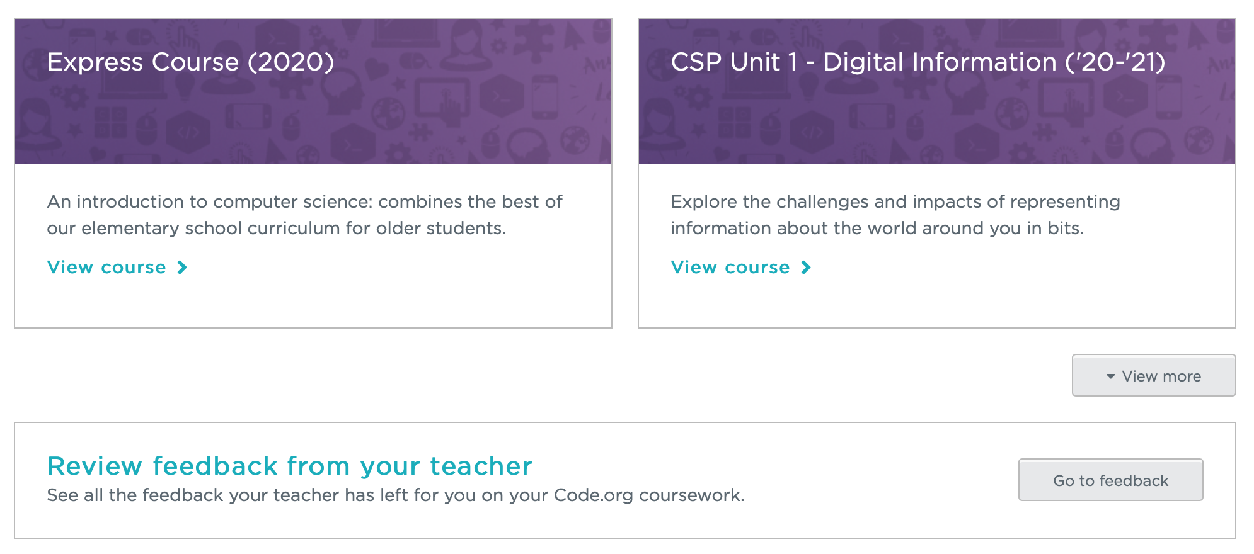Image resolution: width=1254 pixels, height=554 pixels.
Task: Click the triangle caret on View more
Action: pos(1110,376)
